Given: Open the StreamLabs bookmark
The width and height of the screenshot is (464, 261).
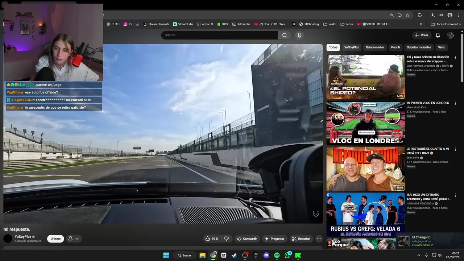Looking at the screenshot, I should tap(183, 24).
